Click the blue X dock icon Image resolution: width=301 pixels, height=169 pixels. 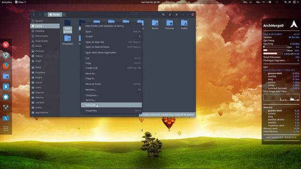(6, 118)
